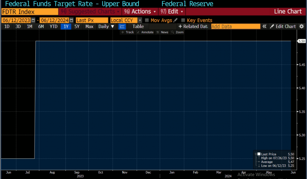Select 1M time range
This screenshot has height=179, width=307.
29,26
